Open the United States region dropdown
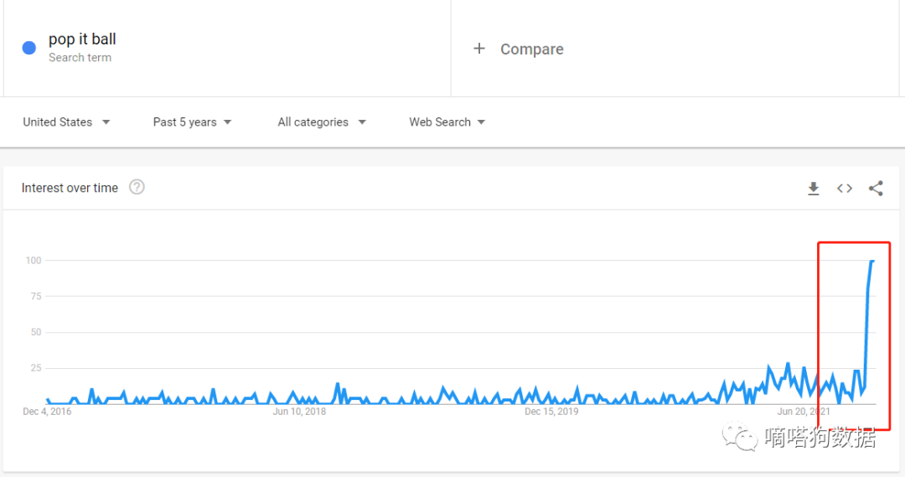 tap(66, 122)
